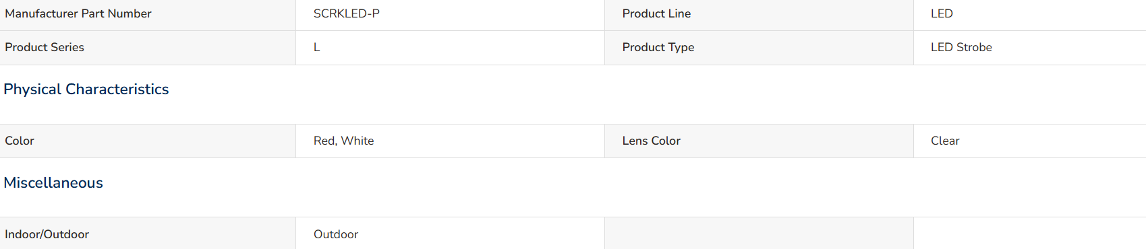The width and height of the screenshot is (1146, 249).
Task: Click the Color label cell
Action: click(148, 141)
